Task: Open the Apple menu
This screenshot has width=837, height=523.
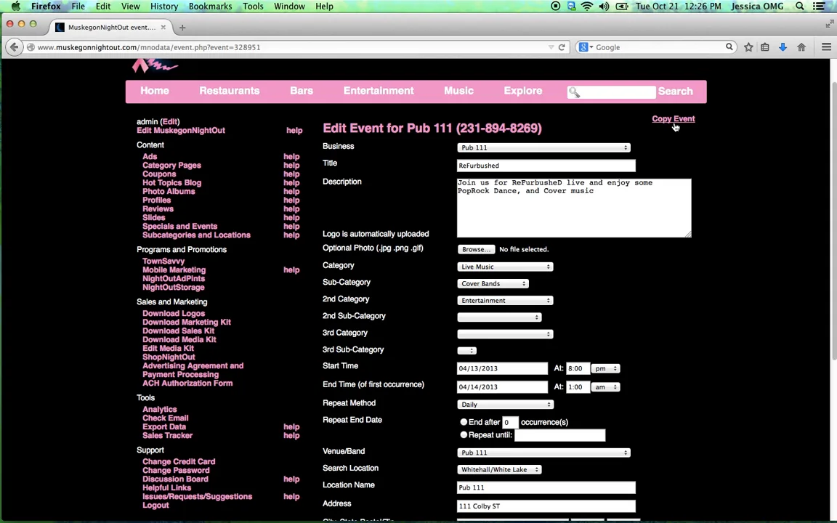Action: 15,7
